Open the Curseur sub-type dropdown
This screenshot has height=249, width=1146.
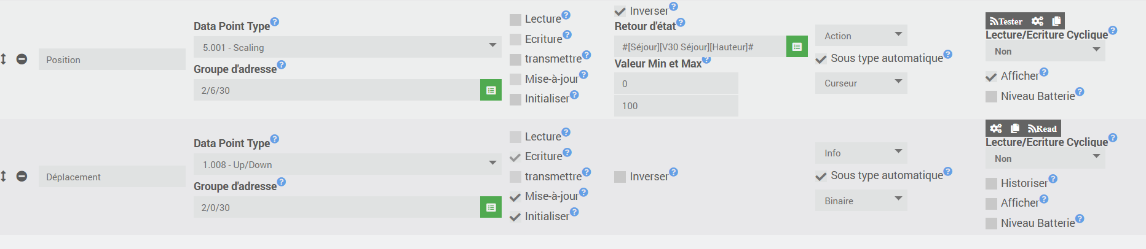click(x=861, y=83)
